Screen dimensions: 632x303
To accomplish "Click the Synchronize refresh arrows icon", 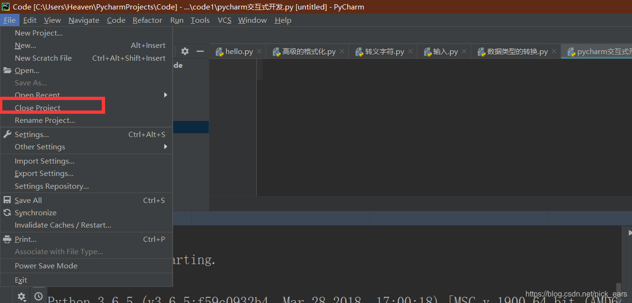I will coord(7,213).
